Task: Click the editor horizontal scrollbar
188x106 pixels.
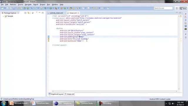Action: pyautogui.click(x=115, y=91)
